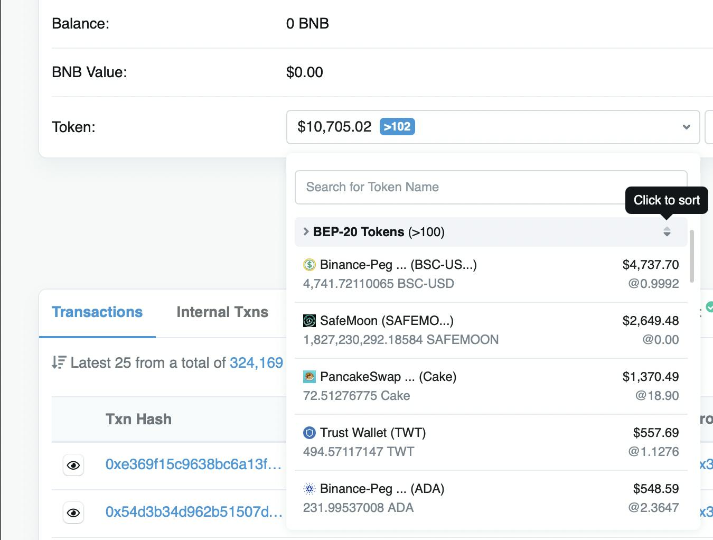Click the Trust Wallet shield icon

tap(309, 433)
